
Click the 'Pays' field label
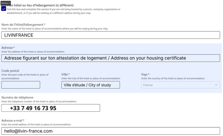pyautogui.click(x=145, y=74)
